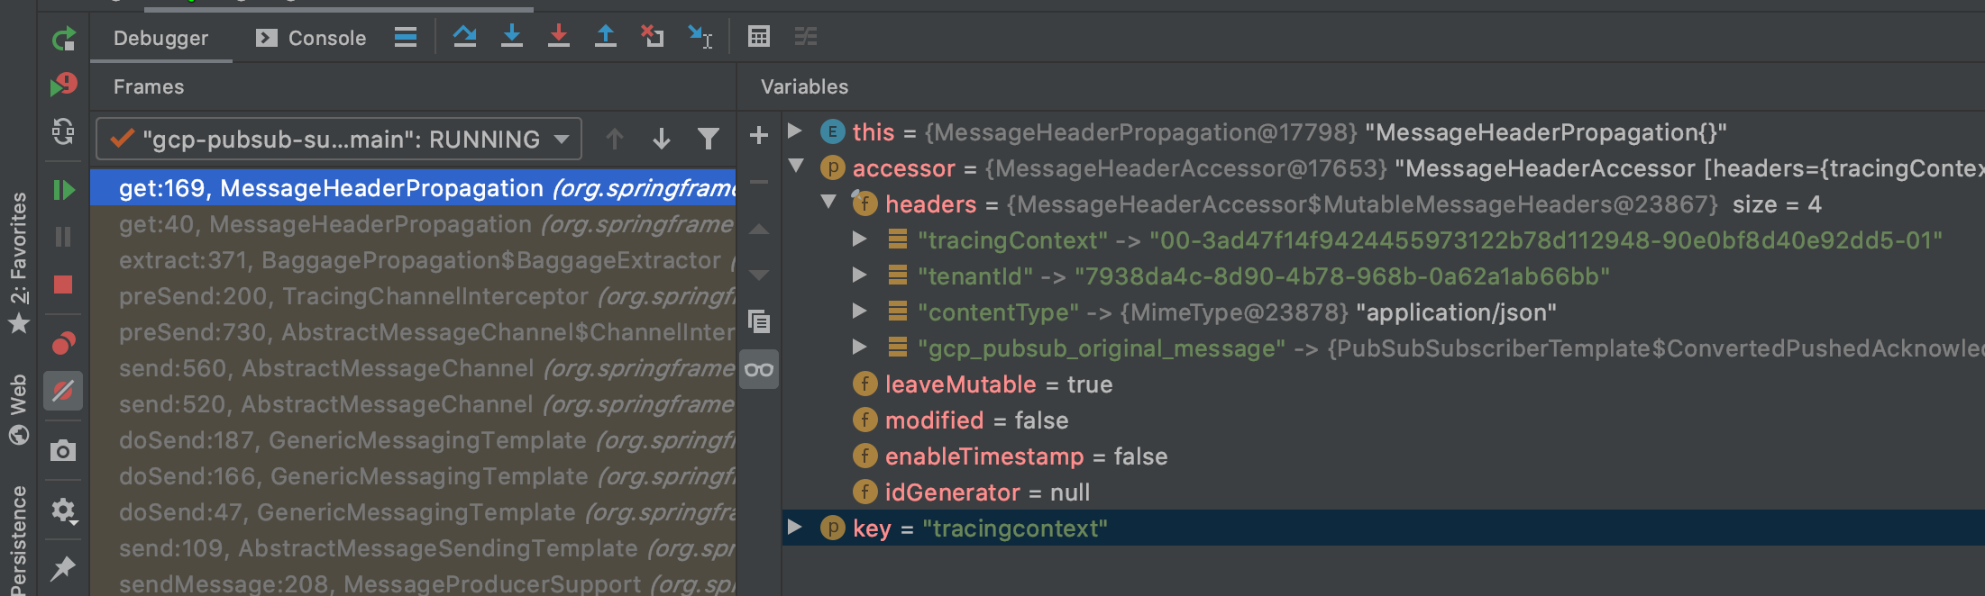Move watch up
Viewport: 1985px width, 596px height.
point(759,230)
